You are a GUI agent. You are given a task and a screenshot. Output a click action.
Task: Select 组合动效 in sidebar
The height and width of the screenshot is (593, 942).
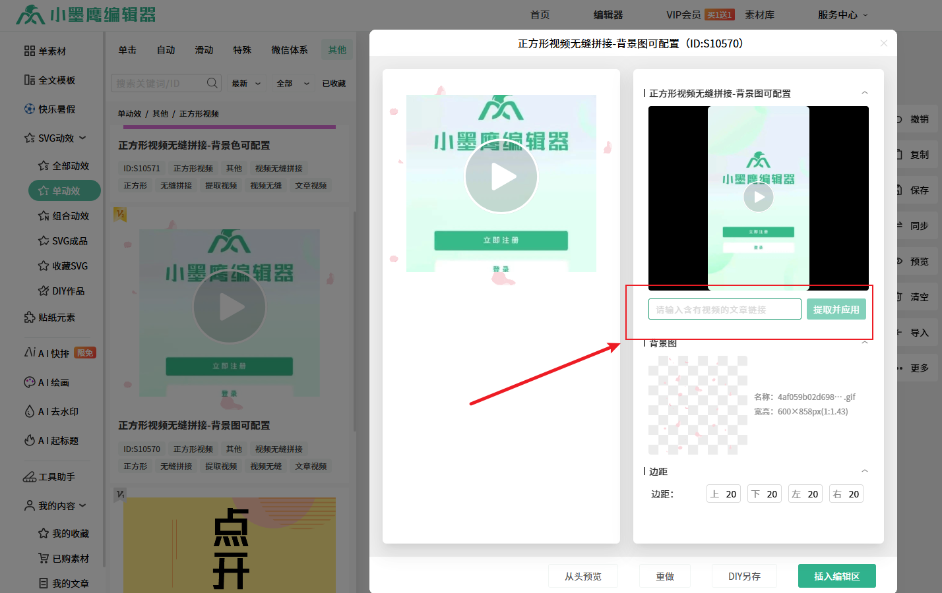click(x=64, y=215)
